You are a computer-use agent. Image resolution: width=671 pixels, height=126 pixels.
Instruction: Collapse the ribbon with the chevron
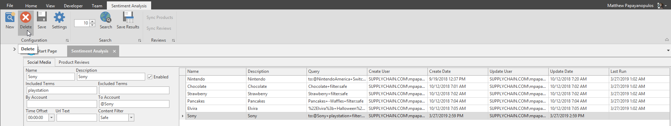click(667, 40)
